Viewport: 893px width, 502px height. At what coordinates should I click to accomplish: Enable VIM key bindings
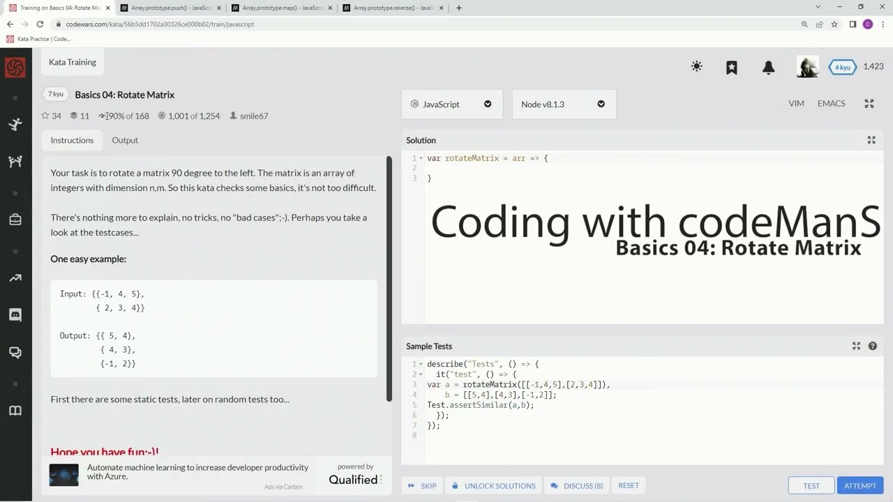tap(796, 103)
